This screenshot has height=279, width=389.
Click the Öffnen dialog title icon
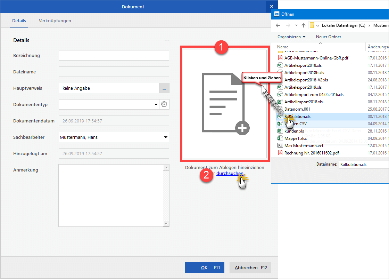tap(276, 14)
